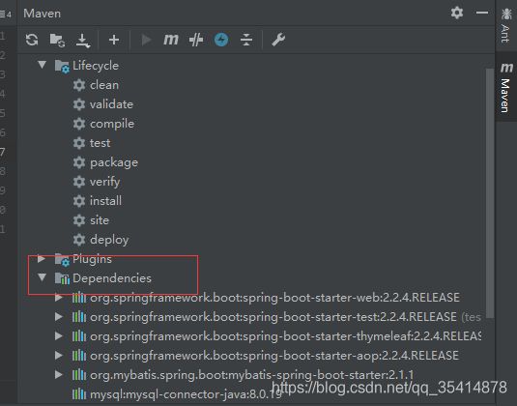Click the Run Maven Build play icon
This screenshot has width=517, height=406.
click(146, 40)
